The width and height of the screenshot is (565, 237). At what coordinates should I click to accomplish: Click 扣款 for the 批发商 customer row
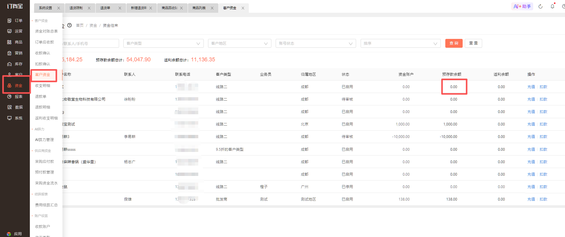pos(543,199)
